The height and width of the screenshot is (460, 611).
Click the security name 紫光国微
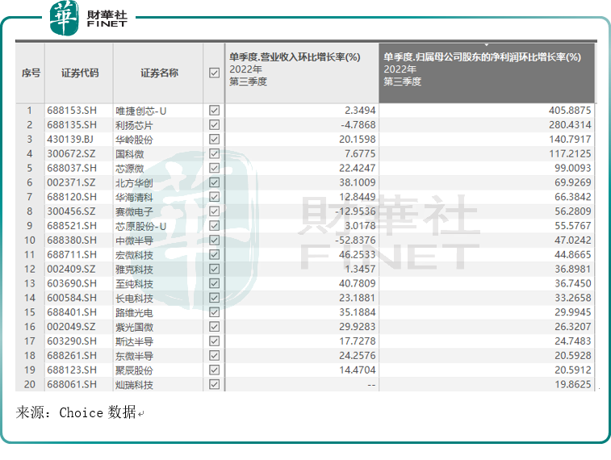tap(134, 327)
